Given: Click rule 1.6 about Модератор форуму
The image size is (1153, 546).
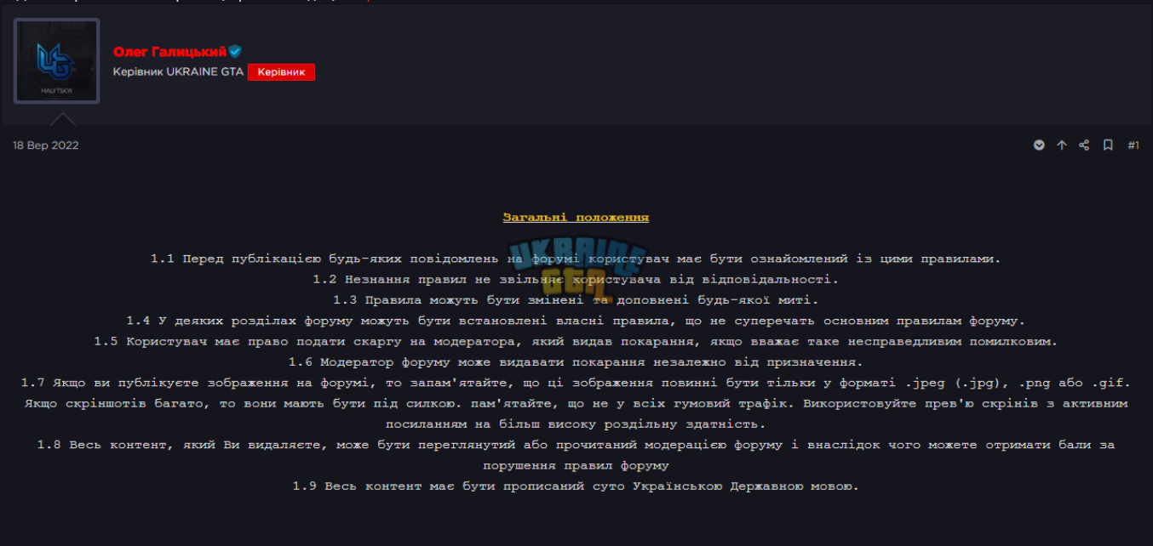Looking at the screenshot, I should [x=576, y=362].
